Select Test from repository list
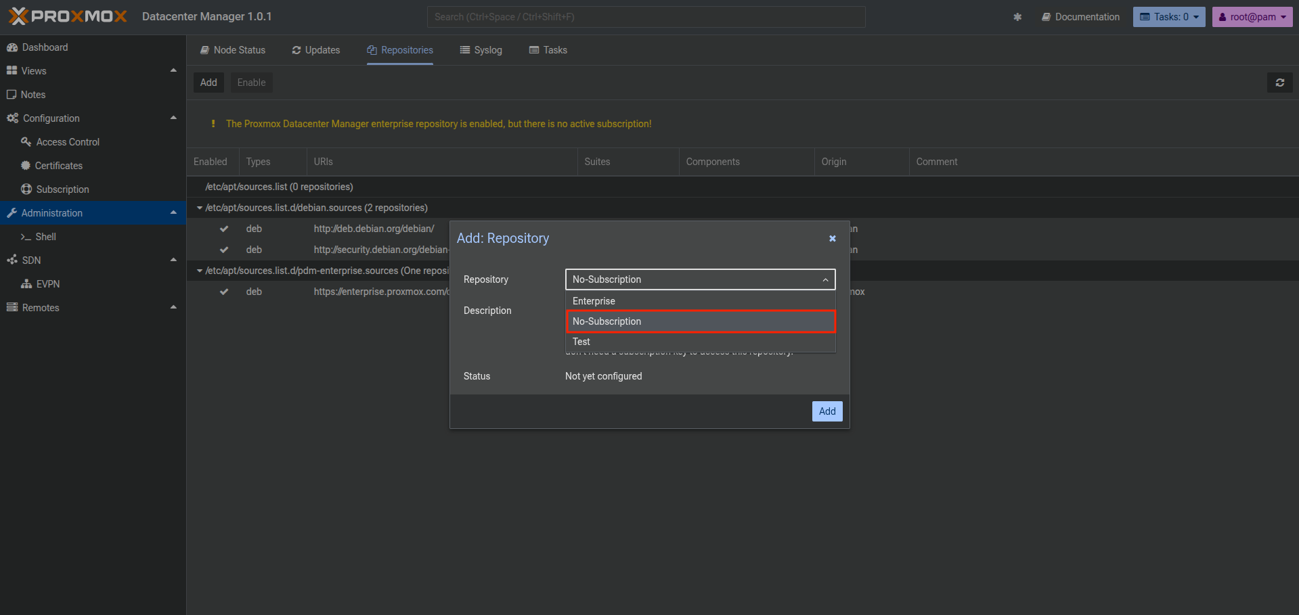Image resolution: width=1299 pixels, height=615 pixels. coord(701,342)
